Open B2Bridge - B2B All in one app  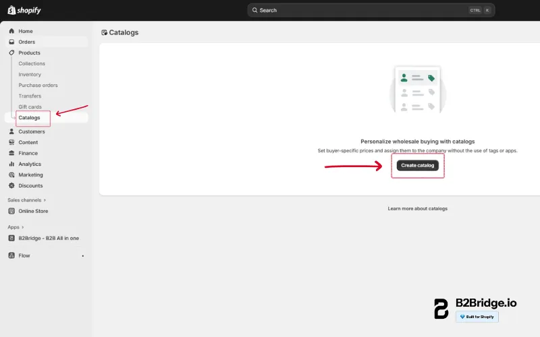click(49, 238)
